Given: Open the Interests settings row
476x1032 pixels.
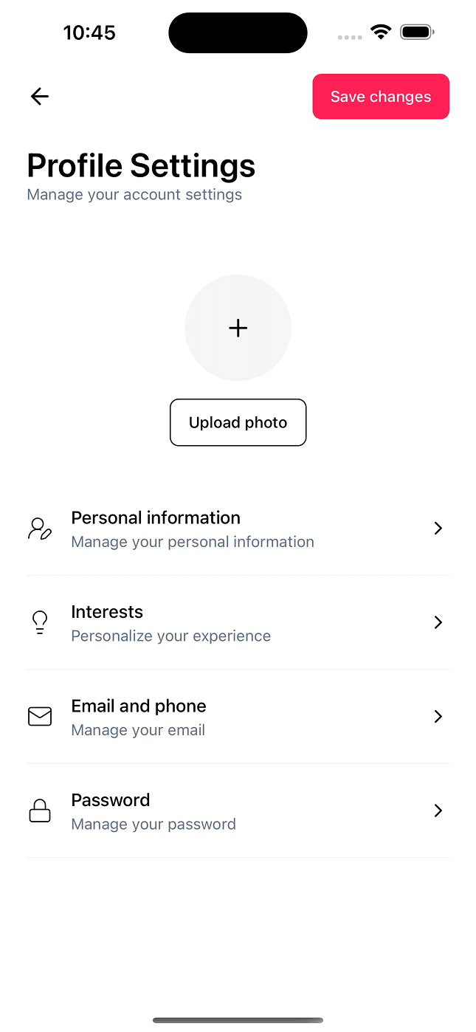Looking at the screenshot, I should point(238,622).
